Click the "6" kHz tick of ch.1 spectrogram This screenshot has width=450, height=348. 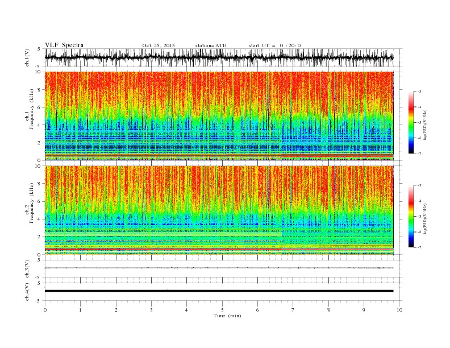click(x=40, y=107)
